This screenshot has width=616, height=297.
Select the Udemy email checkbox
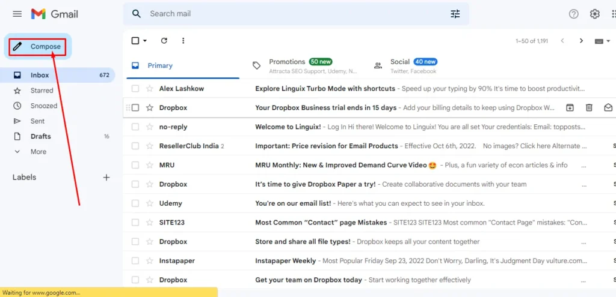point(135,203)
